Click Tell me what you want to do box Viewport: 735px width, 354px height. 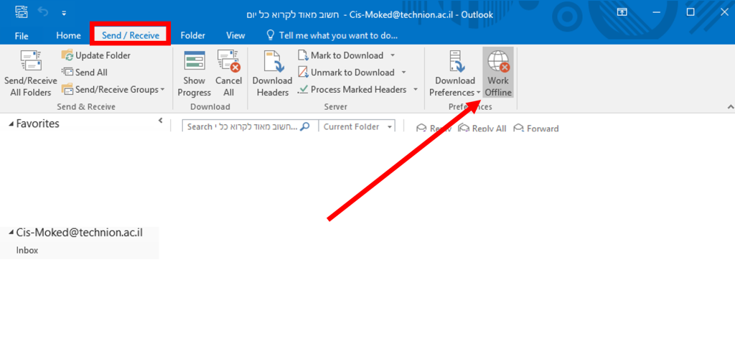(x=332, y=35)
